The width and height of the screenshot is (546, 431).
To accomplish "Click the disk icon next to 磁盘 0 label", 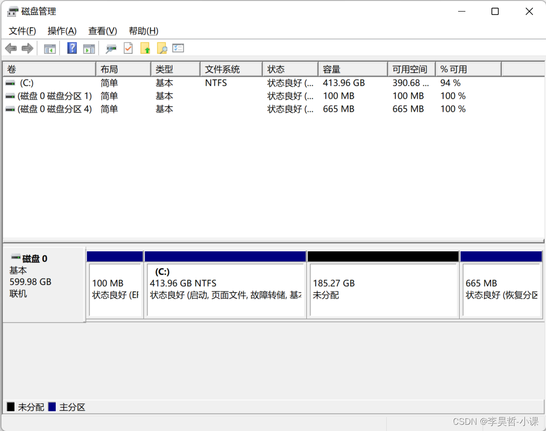I will [x=15, y=257].
